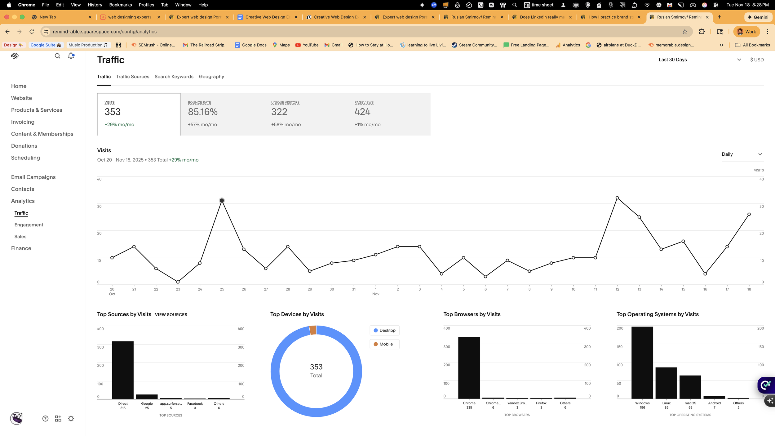Click the apps grid icon beside help
This screenshot has width=775, height=436.
tap(58, 419)
